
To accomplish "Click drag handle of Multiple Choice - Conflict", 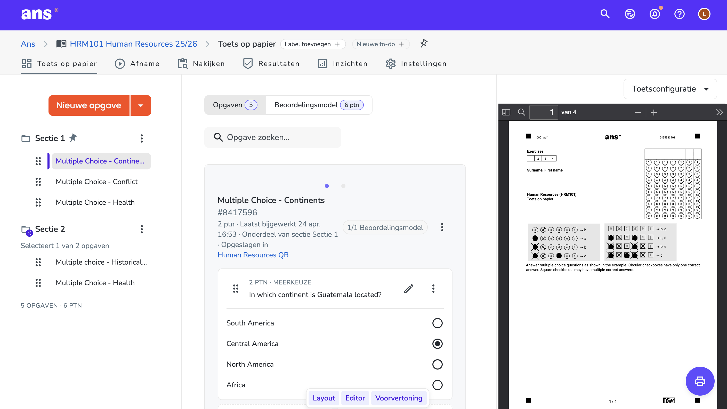I will pos(38,182).
